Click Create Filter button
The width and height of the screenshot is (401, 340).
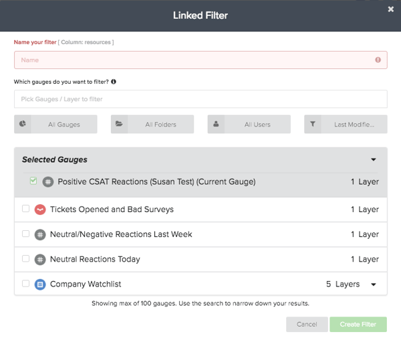358,325
